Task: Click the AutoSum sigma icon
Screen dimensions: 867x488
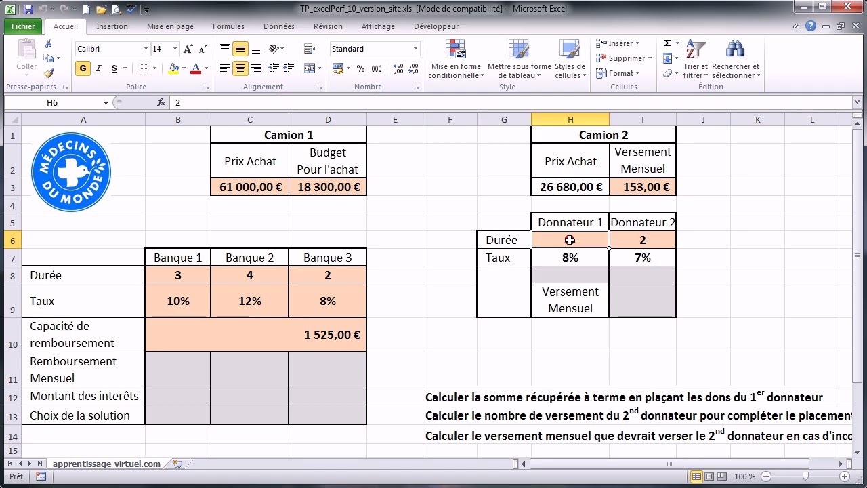Action: click(x=667, y=43)
